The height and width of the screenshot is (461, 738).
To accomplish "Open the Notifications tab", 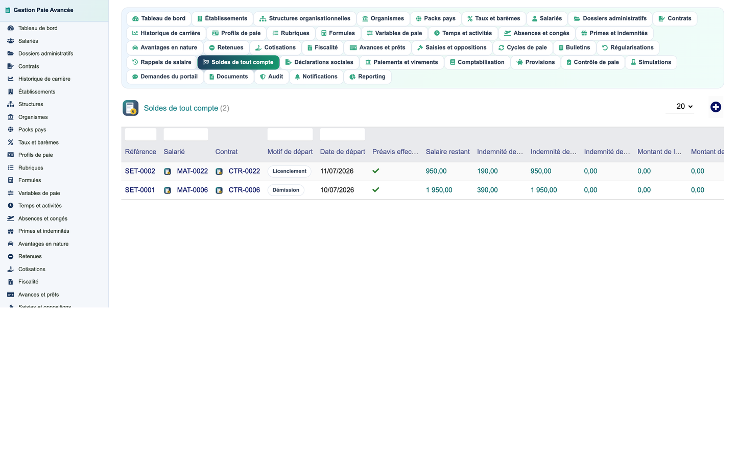I will (316, 77).
